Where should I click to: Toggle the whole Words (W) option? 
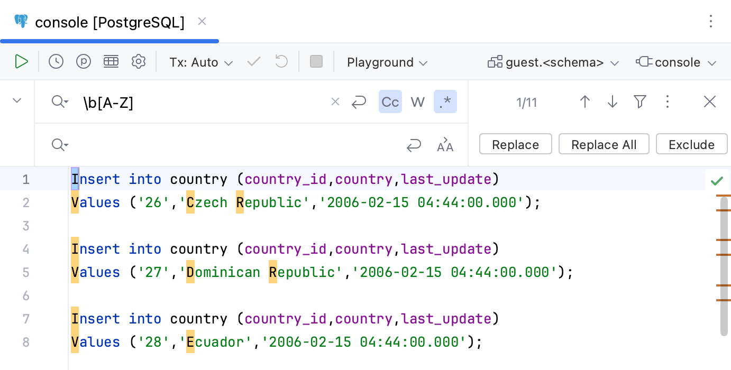[x=417, y=102]
